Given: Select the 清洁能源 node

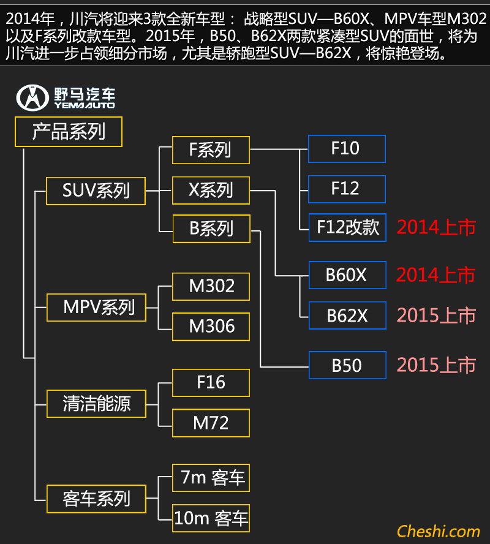Looking at the screenshot, I should (96, 404).
